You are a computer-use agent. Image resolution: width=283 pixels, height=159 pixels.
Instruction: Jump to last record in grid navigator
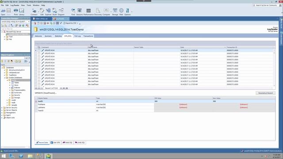click(67, 88)
